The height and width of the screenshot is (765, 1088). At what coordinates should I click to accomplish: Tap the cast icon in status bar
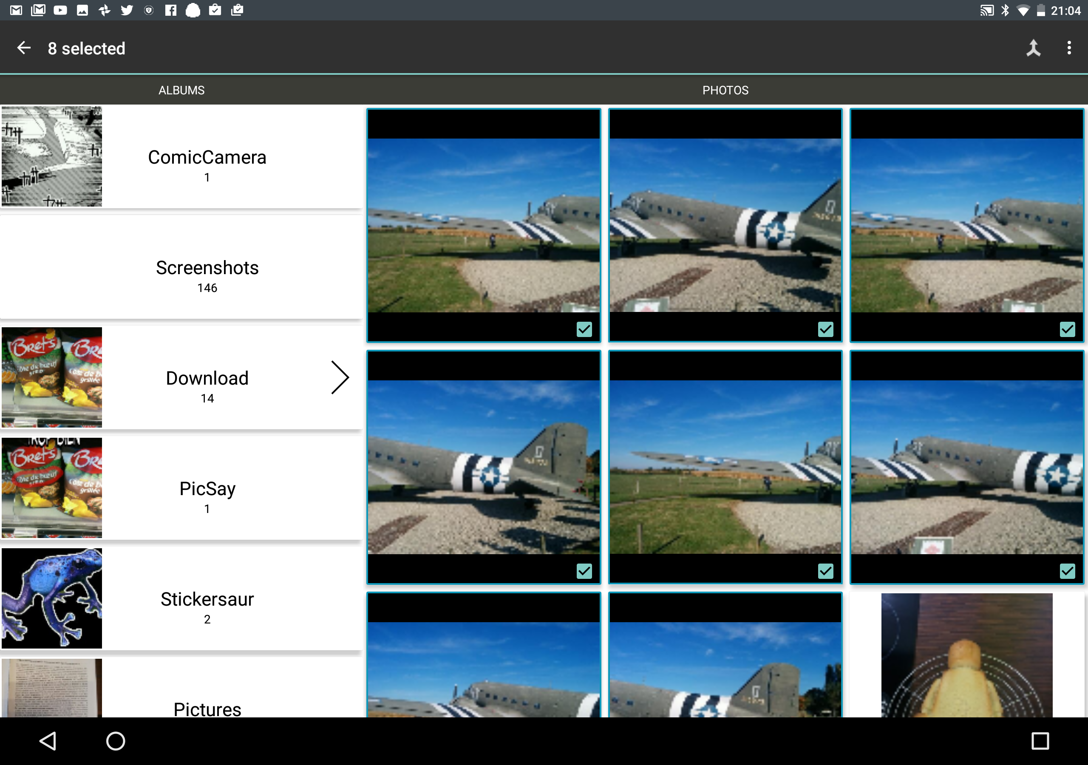click(986, 10)
